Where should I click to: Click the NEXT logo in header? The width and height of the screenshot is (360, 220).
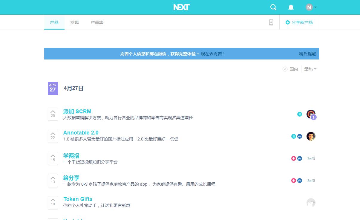click(x=181, y=7)
